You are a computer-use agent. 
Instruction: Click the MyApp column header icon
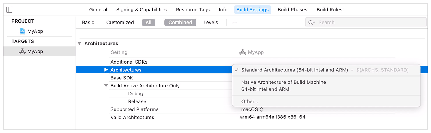coord(243,52)
